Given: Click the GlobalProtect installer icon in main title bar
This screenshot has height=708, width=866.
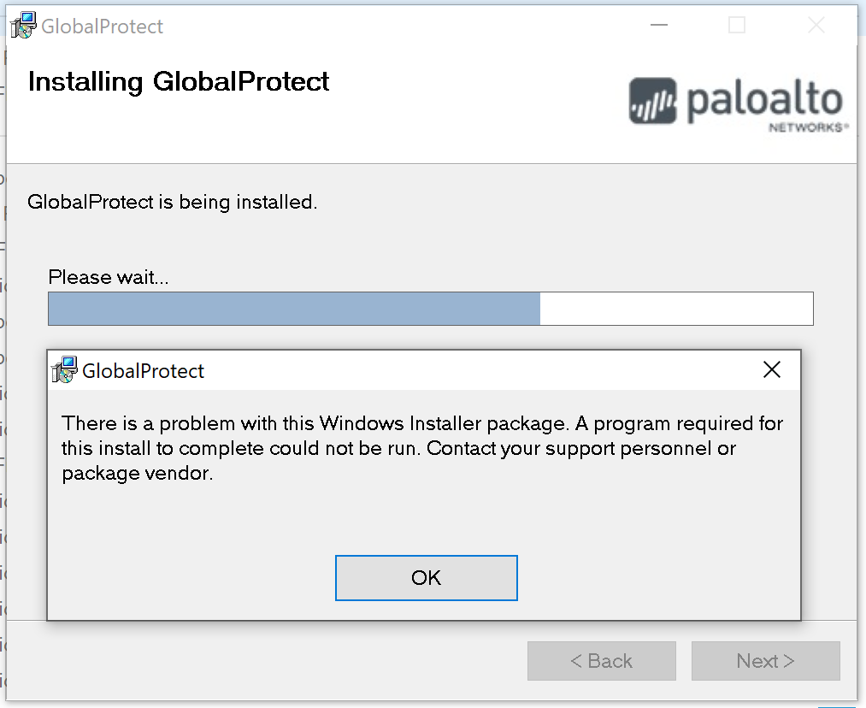Looking at the screenshot, I should point(22,25).
